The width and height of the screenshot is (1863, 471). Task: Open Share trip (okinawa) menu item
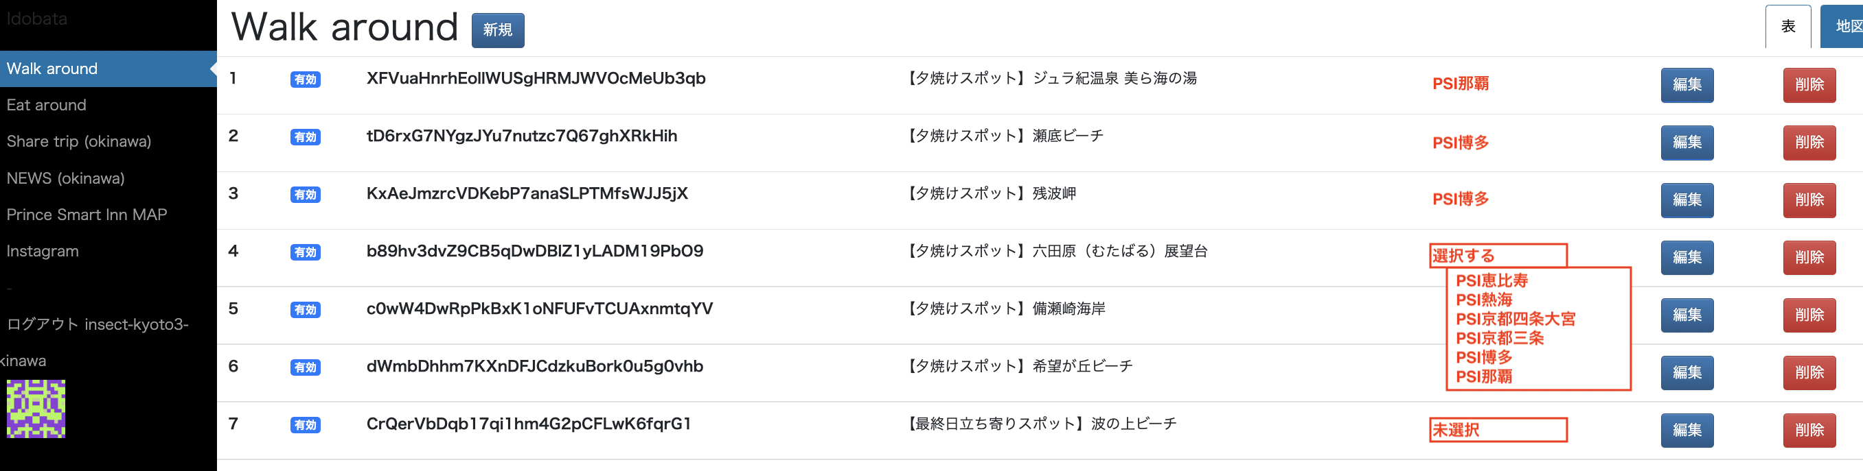click(x=79, y=142)
